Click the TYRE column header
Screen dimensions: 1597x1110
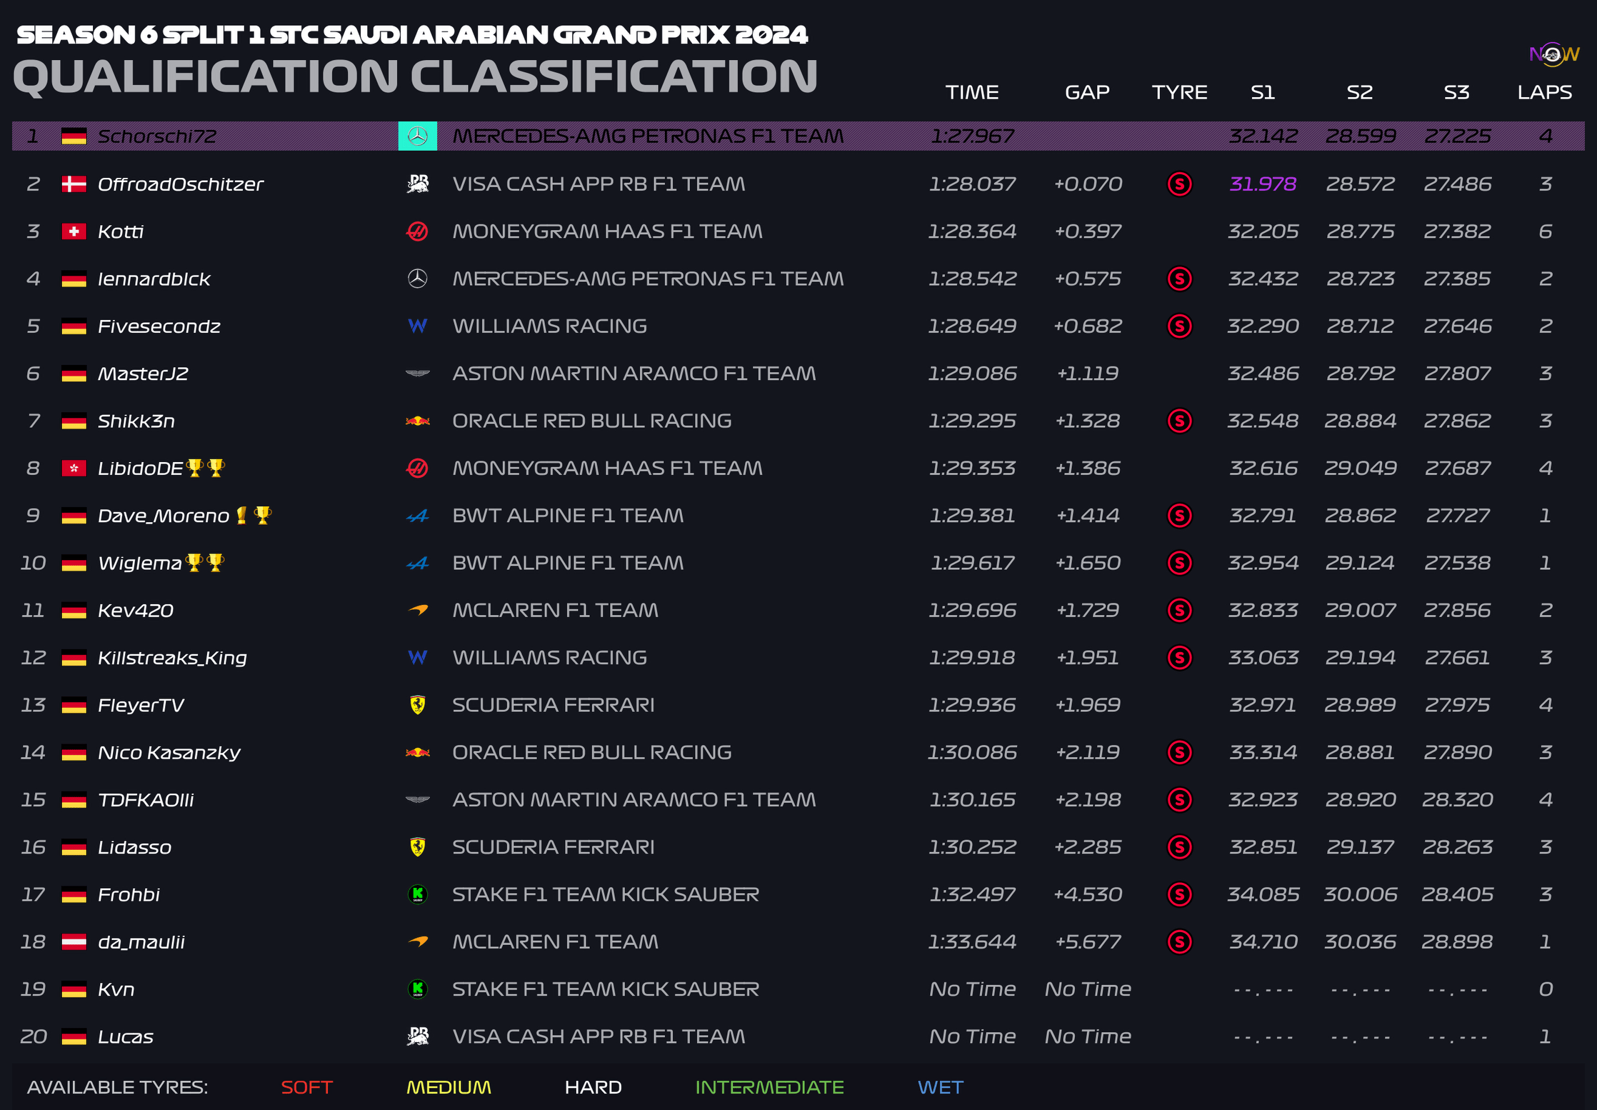pos(1179,92)
